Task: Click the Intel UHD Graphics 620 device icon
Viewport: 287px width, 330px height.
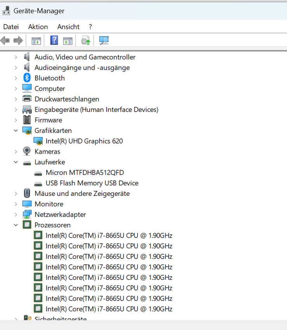Action: tap(38, 141)
